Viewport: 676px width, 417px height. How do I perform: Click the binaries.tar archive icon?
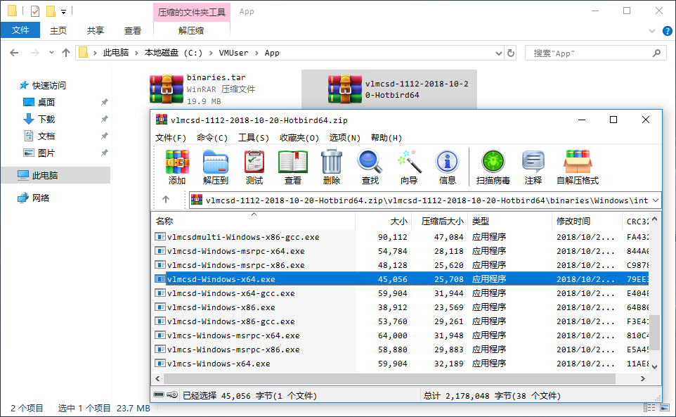click(x=167, y=89)
